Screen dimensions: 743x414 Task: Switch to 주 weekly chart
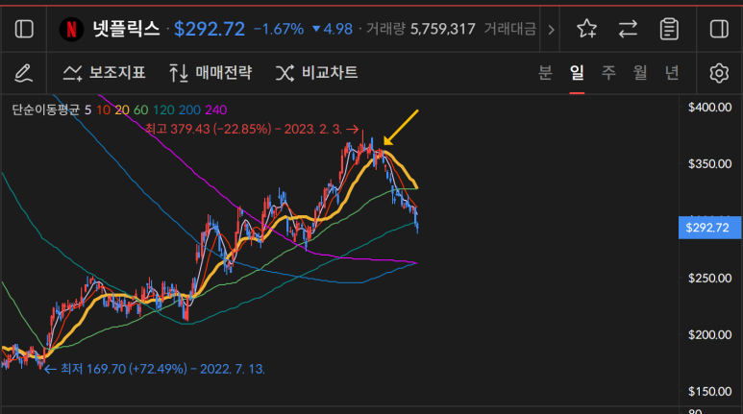pyautogui.click(x=608, y=73)
